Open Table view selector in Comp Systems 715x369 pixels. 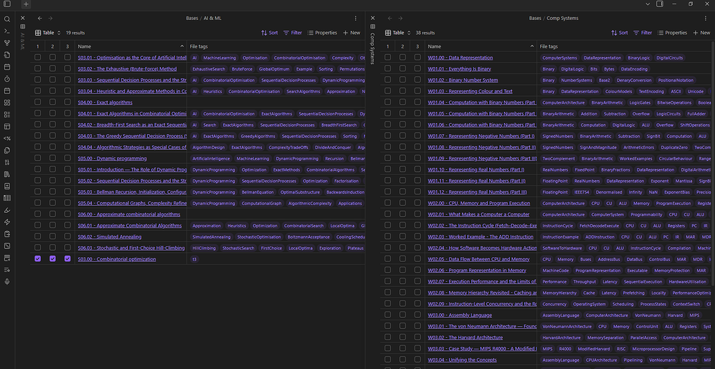pos(398,33)
